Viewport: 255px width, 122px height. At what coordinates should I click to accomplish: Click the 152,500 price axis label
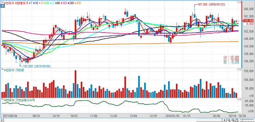pos(249,32)
